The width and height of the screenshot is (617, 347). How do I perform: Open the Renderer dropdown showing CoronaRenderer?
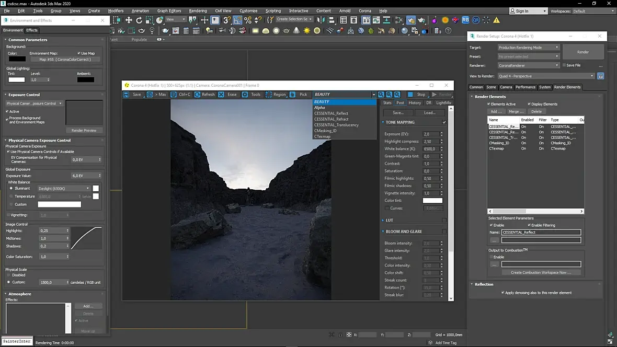click(528, 65)
